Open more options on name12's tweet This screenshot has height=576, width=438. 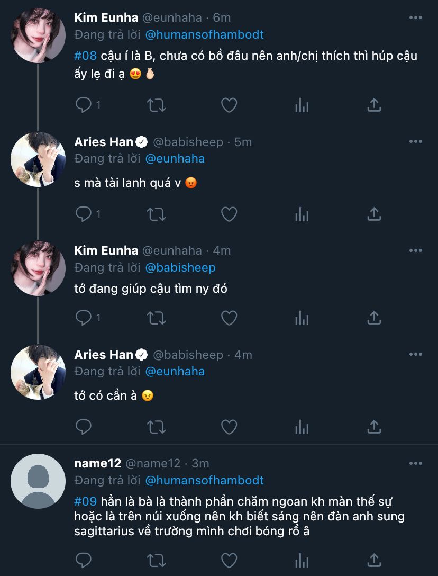point(416,463)
